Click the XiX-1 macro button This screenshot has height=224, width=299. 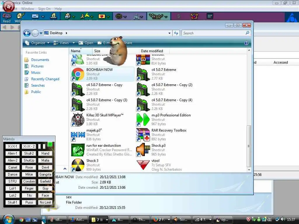(12, 146)
